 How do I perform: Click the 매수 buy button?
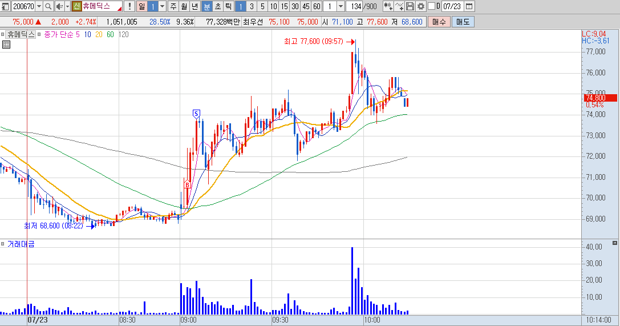point(439,22)
